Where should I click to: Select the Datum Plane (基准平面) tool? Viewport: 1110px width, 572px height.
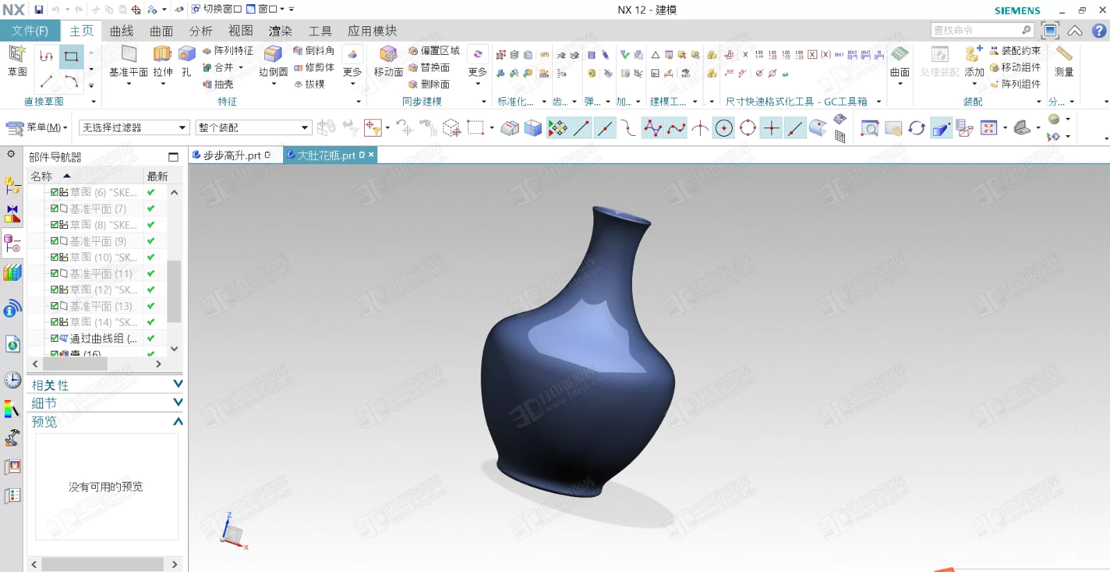pyautogui.click(x=128, y=61)
